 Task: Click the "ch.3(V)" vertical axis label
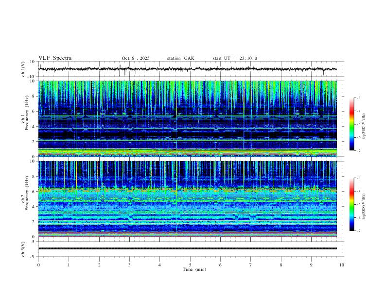pos(23,249)
